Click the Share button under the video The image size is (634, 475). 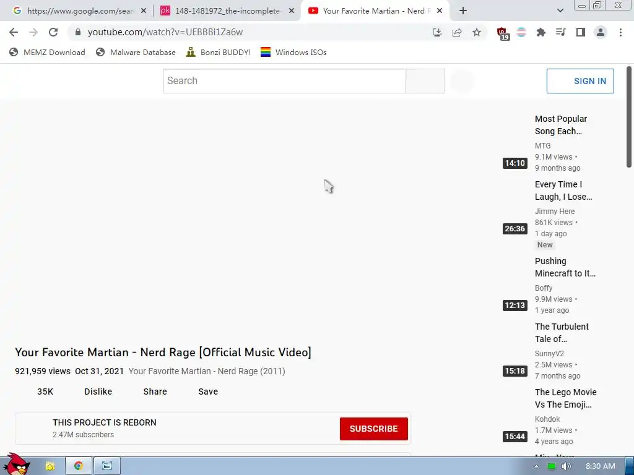point(155,392)
